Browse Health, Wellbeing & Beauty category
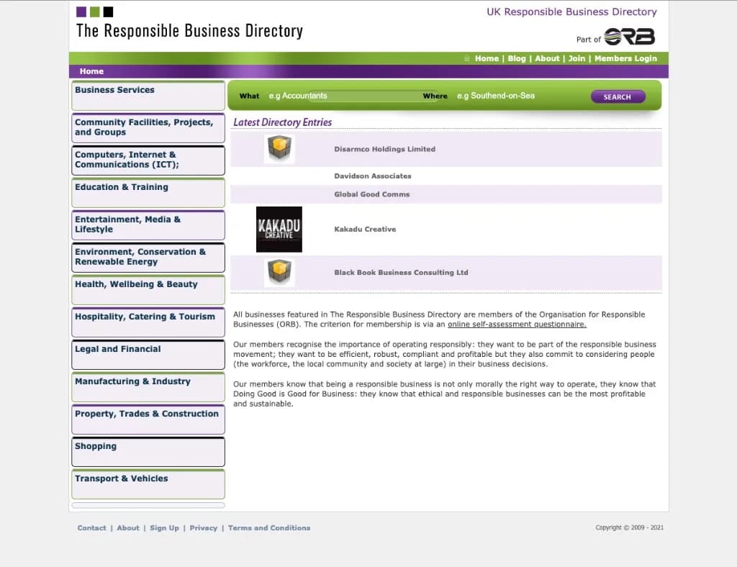The image size is (737, 567). (148, 290)
